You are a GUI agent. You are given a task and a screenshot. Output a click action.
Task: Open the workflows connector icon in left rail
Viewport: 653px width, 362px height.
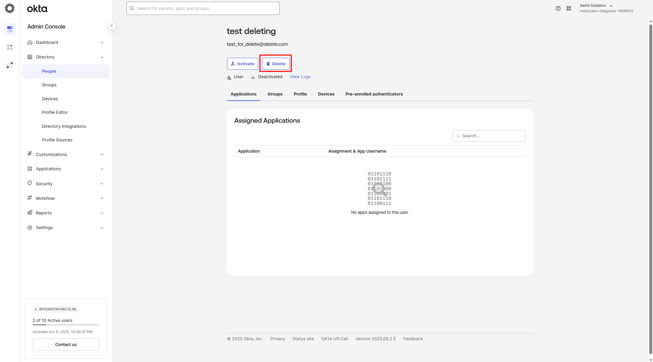click(10, 65)
